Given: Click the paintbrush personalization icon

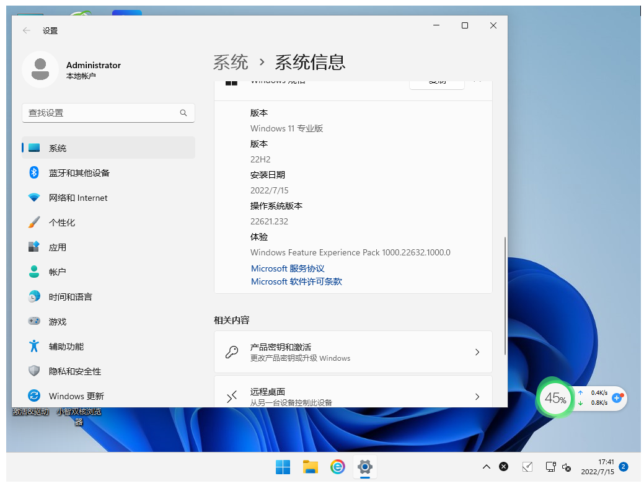Looking at the screenshot, I should (x=34, y=223).
